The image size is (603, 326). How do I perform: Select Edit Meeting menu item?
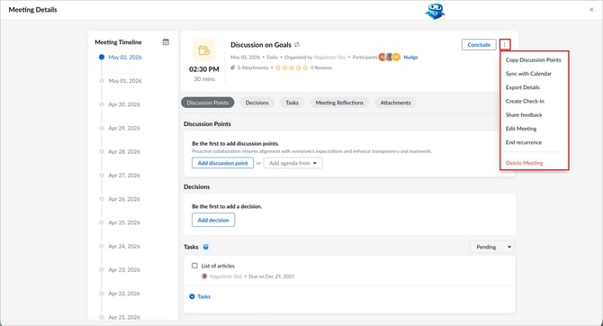521,129
